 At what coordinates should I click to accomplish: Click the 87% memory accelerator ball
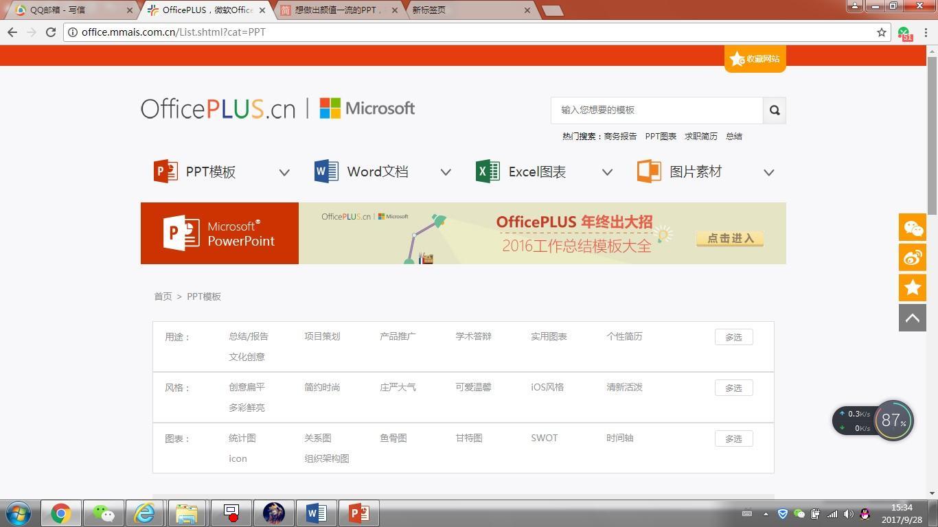(893, 420)
